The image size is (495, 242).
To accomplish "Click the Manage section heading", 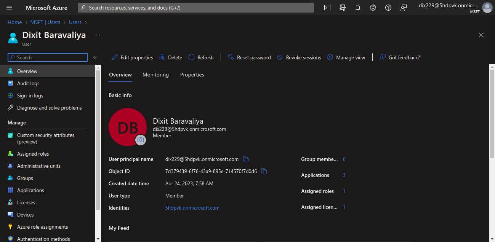I will coord(17,123).
